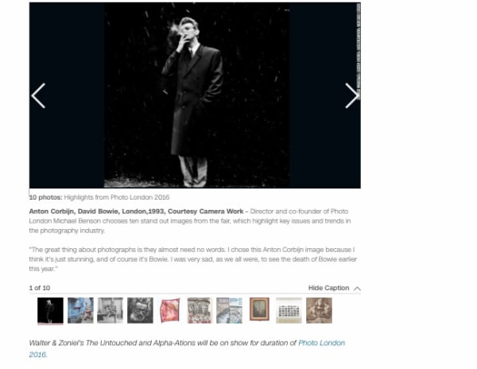Screen dimensions: 477x369
Task: Select the fifth pink fabric thumbnail
Action: click(x=170, y=310)
